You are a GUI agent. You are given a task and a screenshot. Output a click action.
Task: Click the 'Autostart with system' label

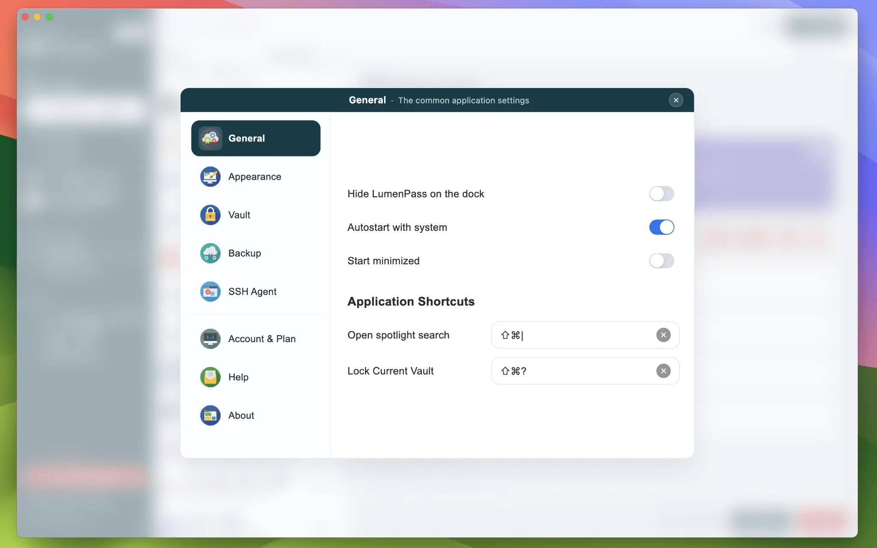397,227
